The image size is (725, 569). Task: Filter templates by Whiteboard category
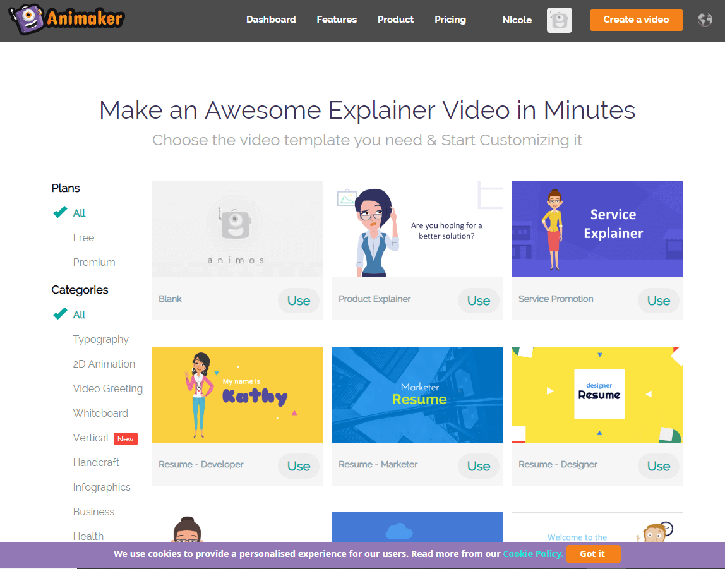[x=100, y=413]
